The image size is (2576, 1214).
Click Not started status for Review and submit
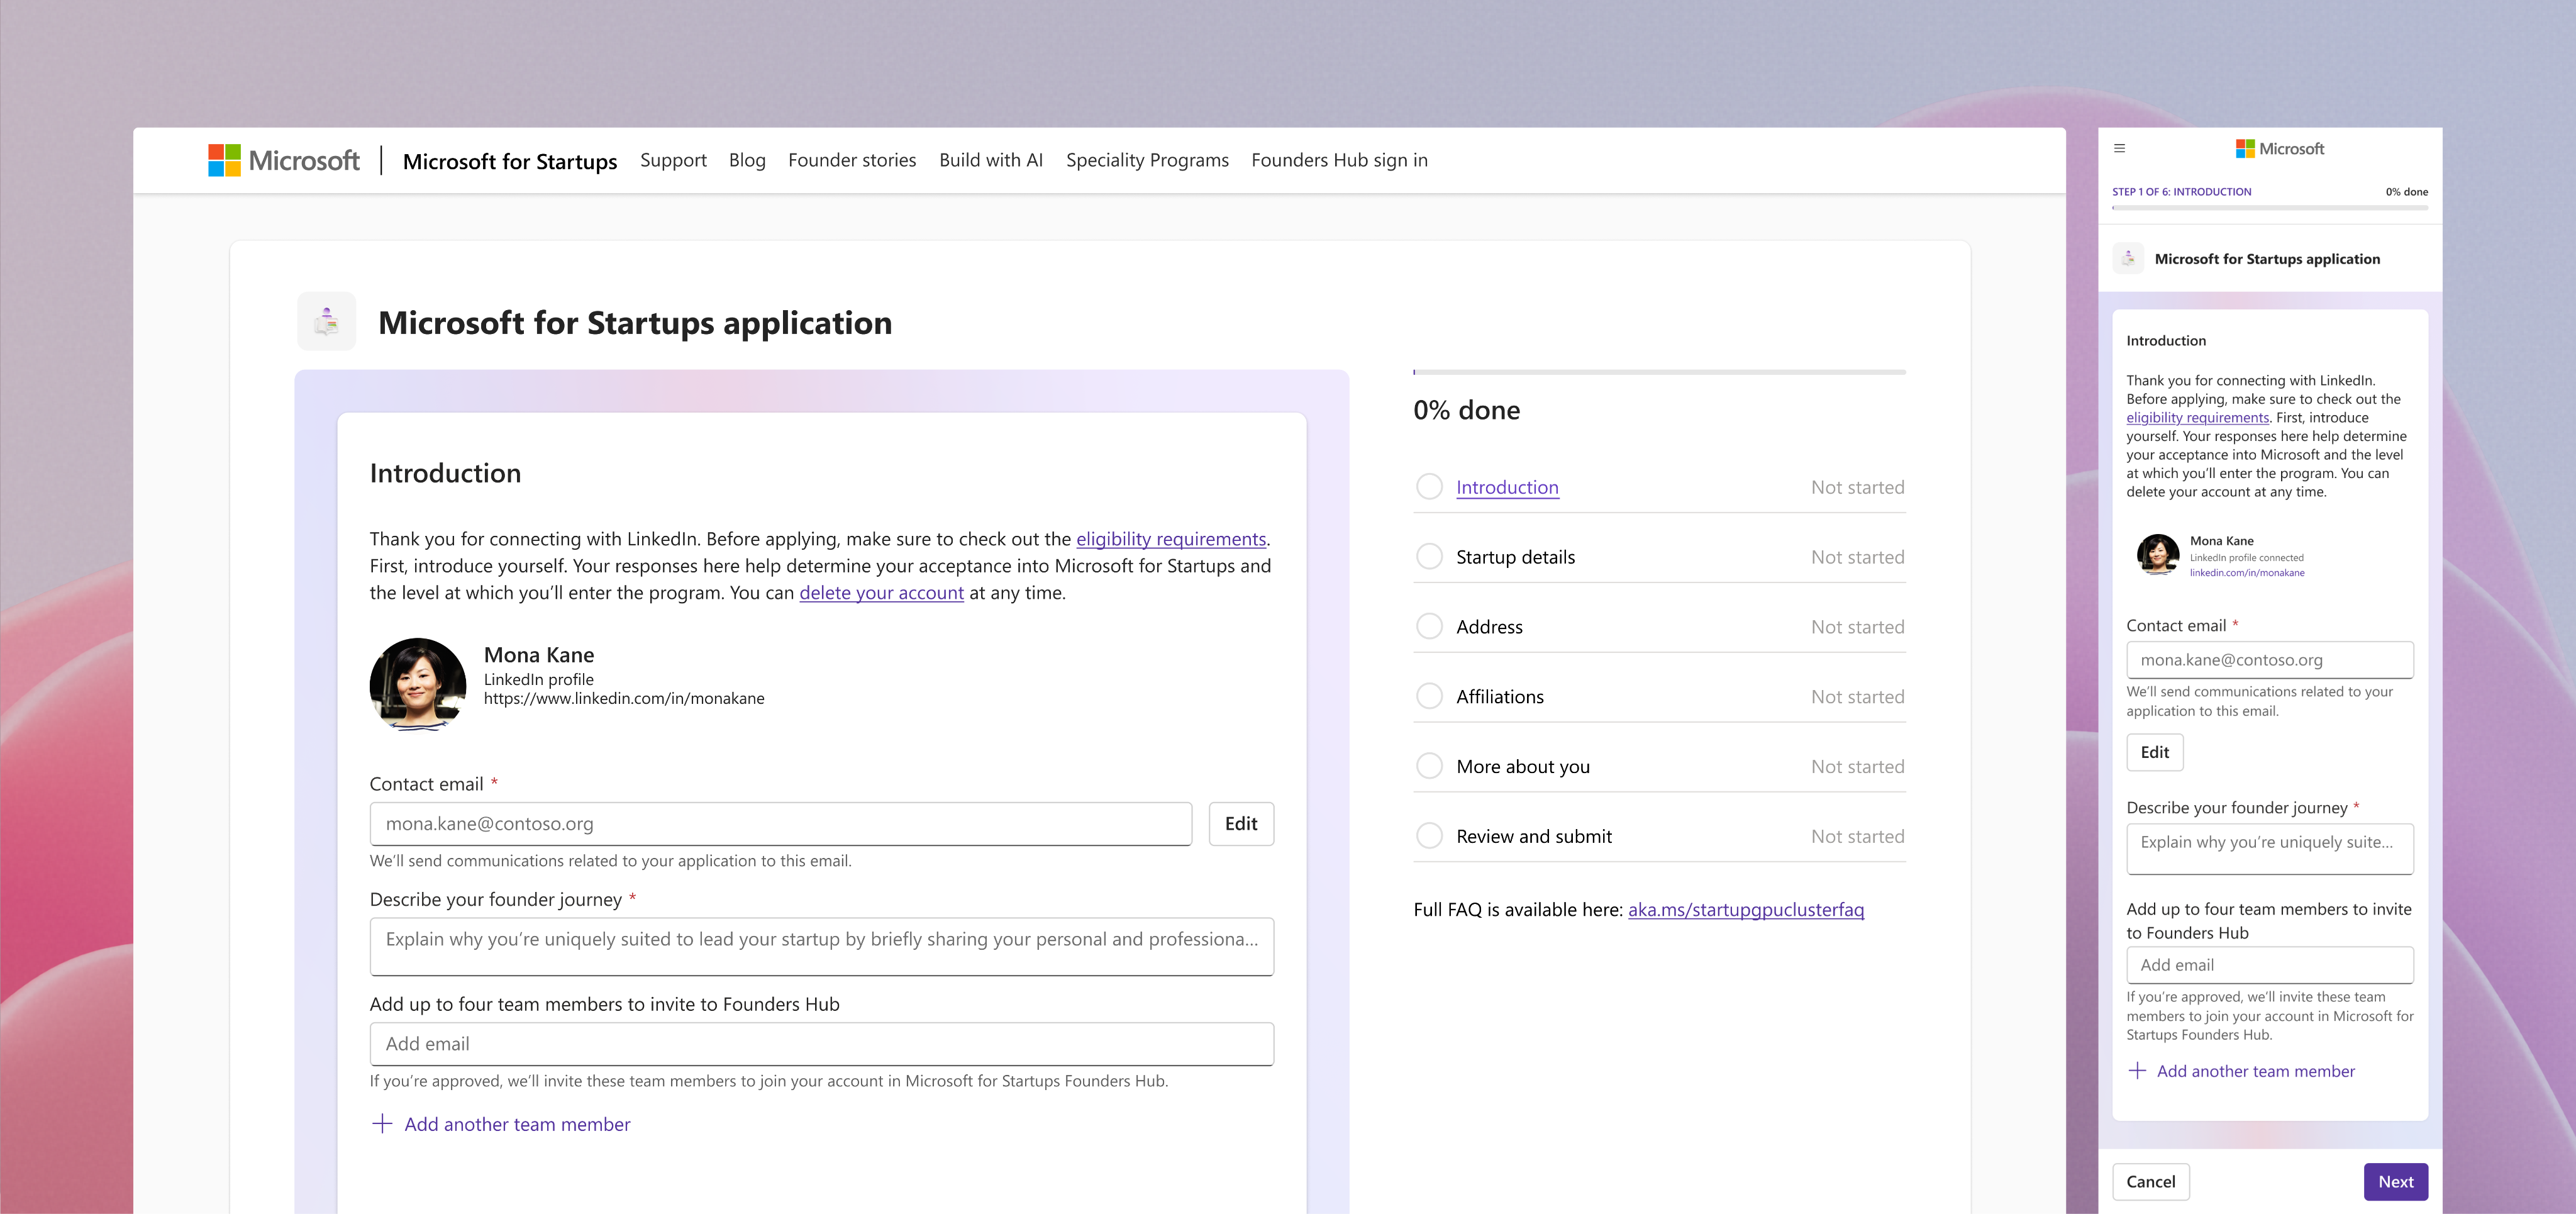click(x=1857, y=836)
